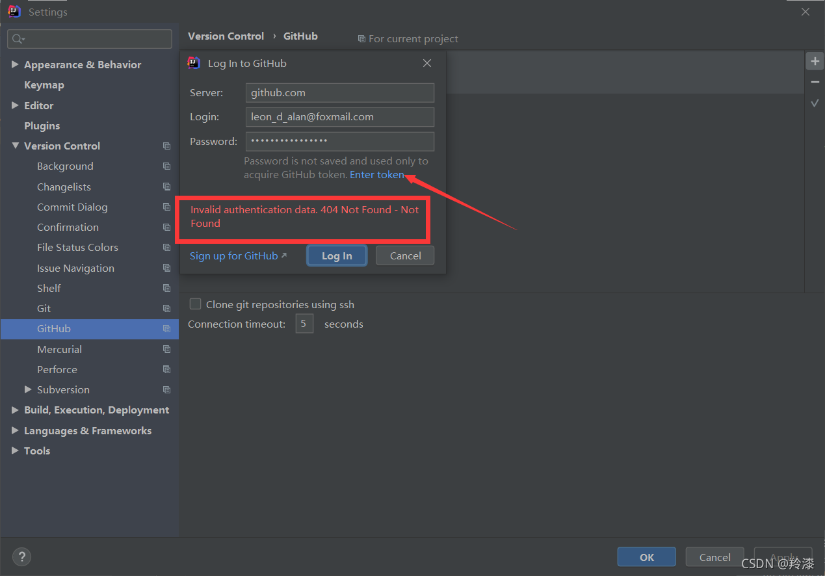Click the OK button in Settings
This screenshot has width=825, height=576.
click(647, 557)
